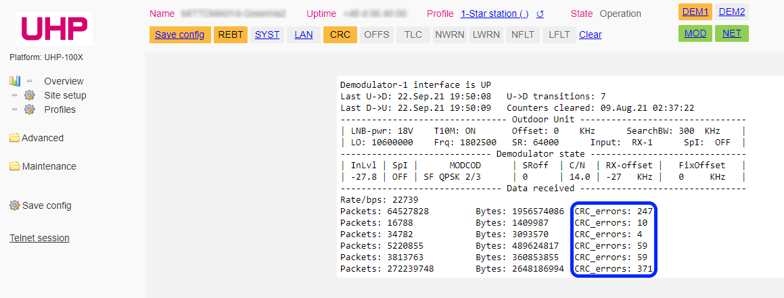Click the profile reload arrow icon
Screen dimensions: 784x298
(x=540, y=14)
